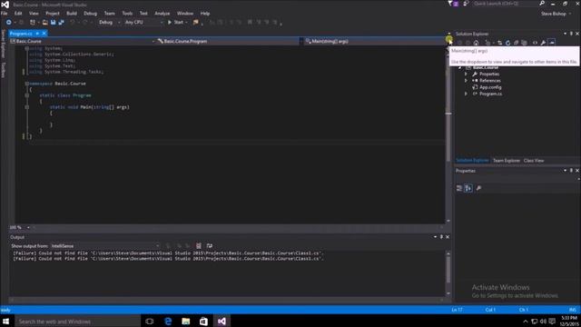
Task: Open the File menu
Action: [5, 14]
